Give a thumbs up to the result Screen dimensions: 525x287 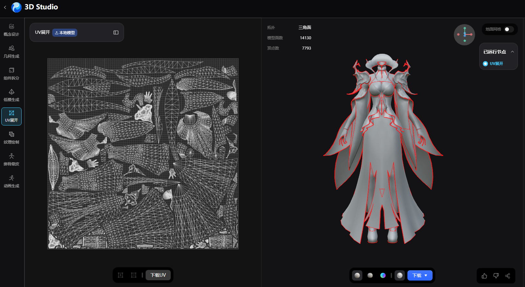click(x=484, y=276)
